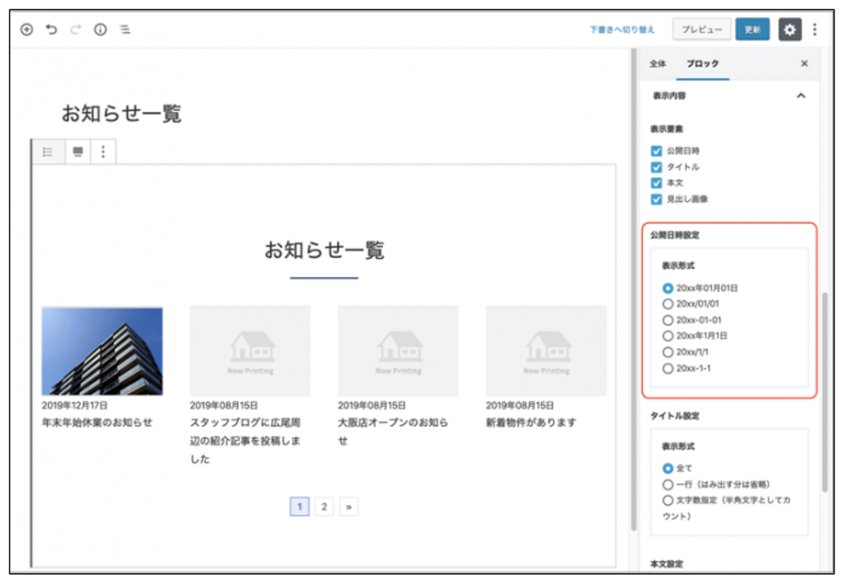Click the redo arrow icon
Viewport: 843px width, 581px height.
pyautogui.click(x=75, y=29)
